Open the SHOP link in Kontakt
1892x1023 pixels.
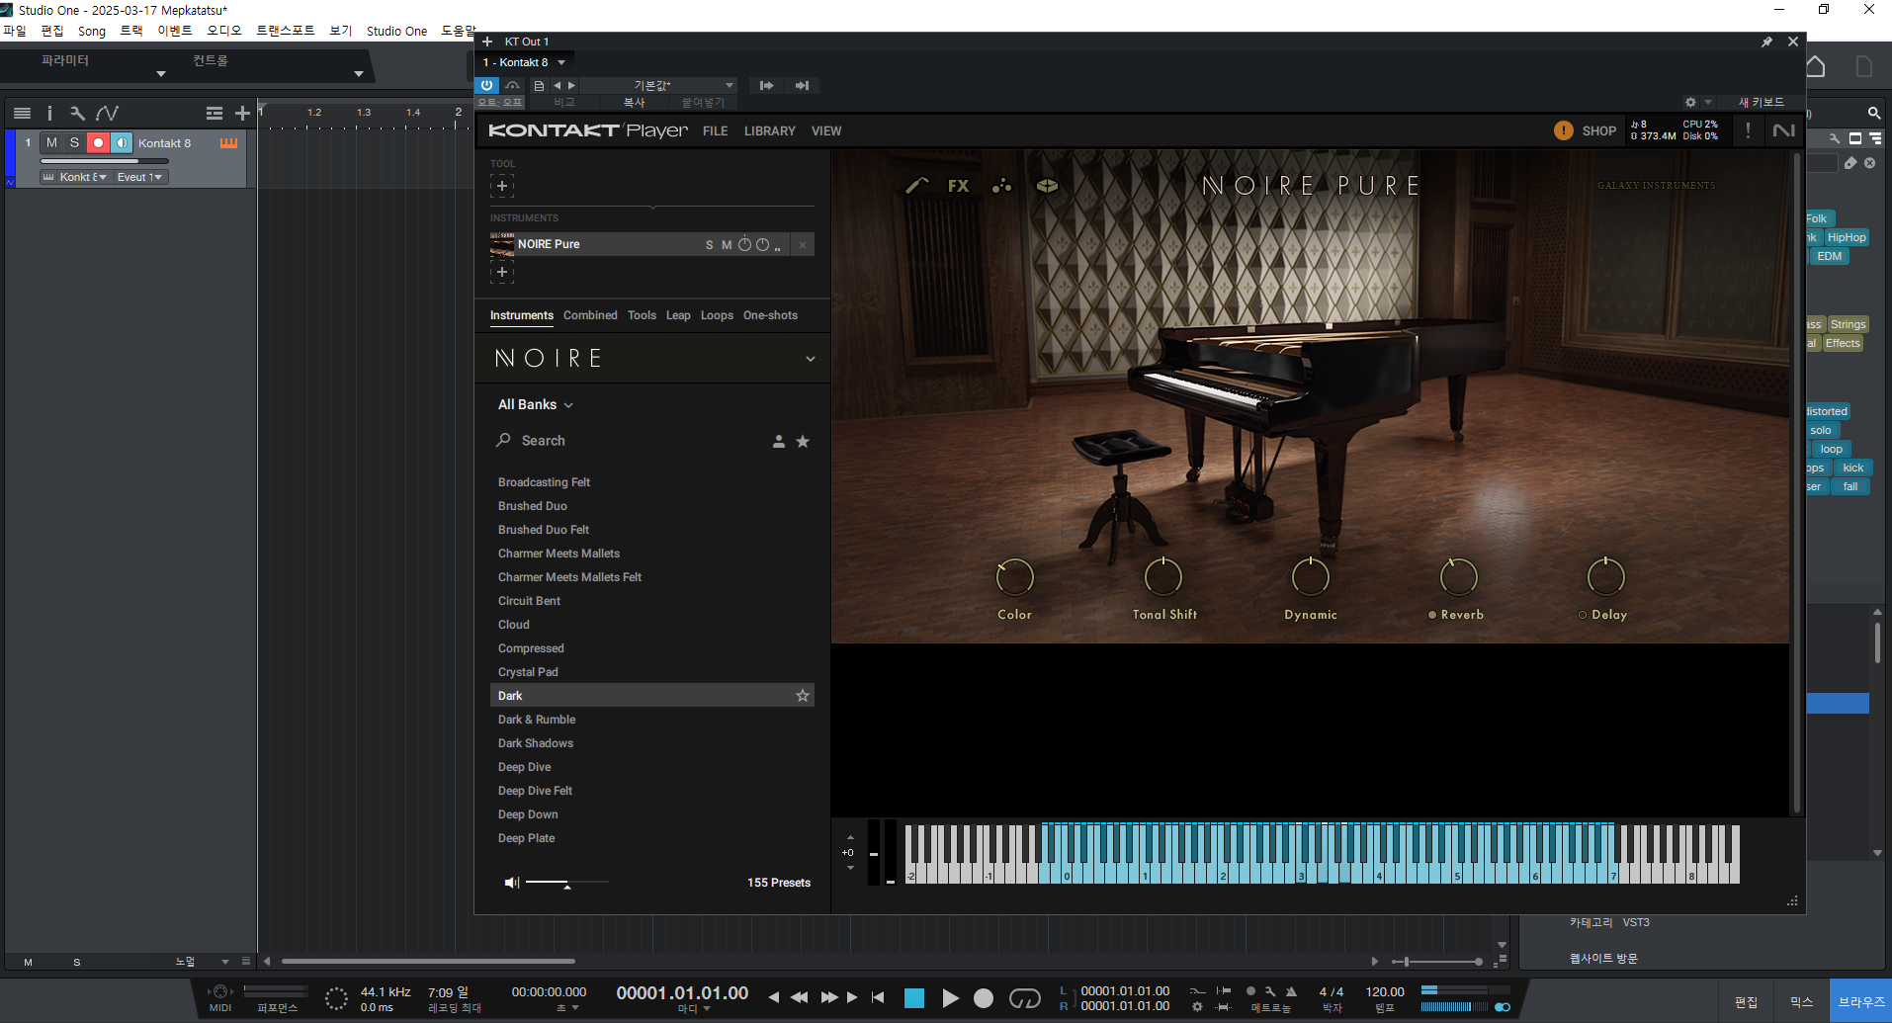pos(1598,131)
